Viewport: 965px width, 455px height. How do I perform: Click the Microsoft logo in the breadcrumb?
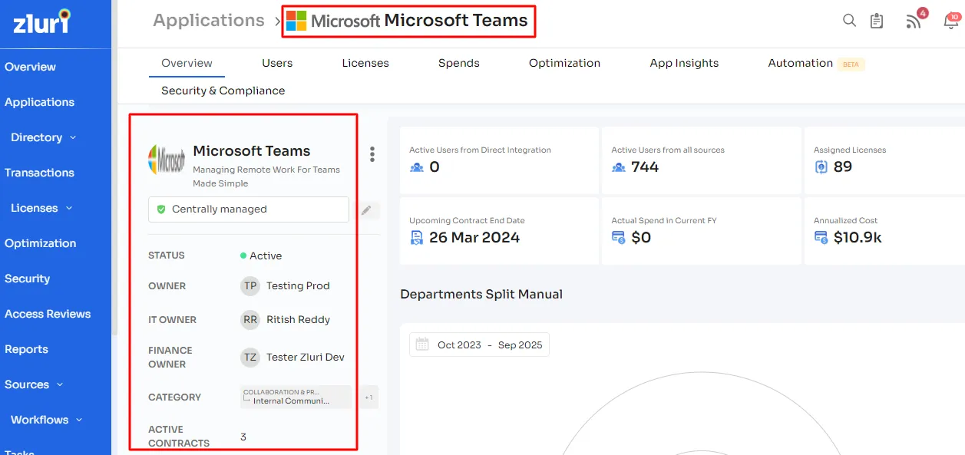click(x=296, y=21)
